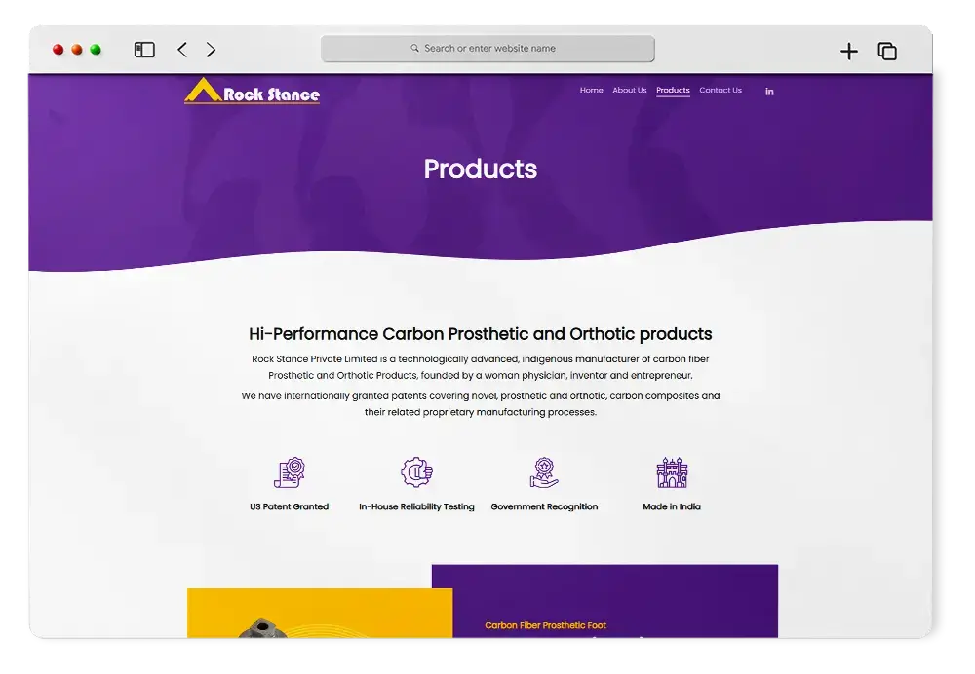
Task: Click the red close window button
Action: coord(58,50)
